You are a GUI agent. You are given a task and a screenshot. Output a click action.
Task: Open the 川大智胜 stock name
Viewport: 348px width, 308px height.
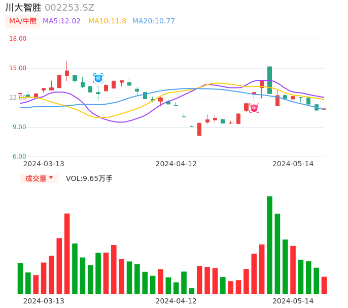pyautogui.click(x=23, y=8)
